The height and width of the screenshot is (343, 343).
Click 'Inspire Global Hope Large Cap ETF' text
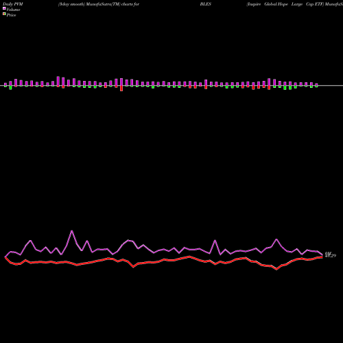pos(285,4)
